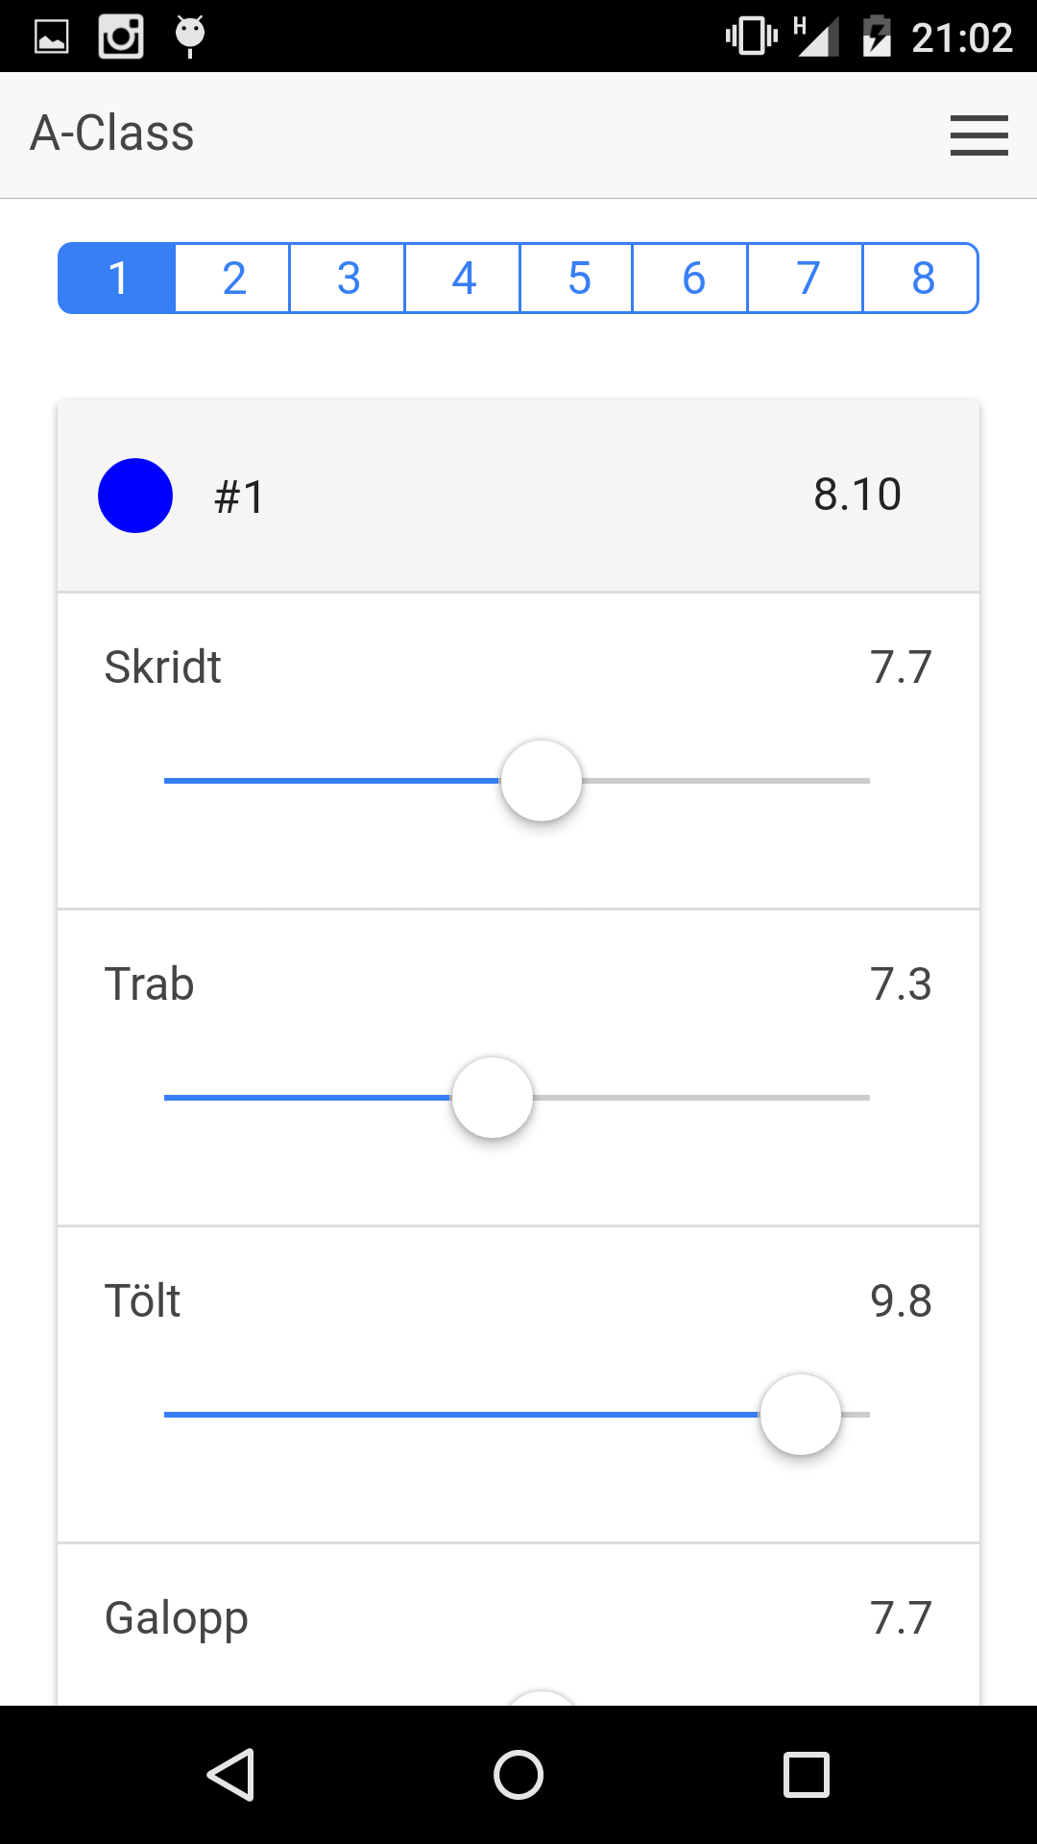Viewport: 1037px width, 1844px height.
Task: Open the recent apps overview button
Action: point(806,1774)
